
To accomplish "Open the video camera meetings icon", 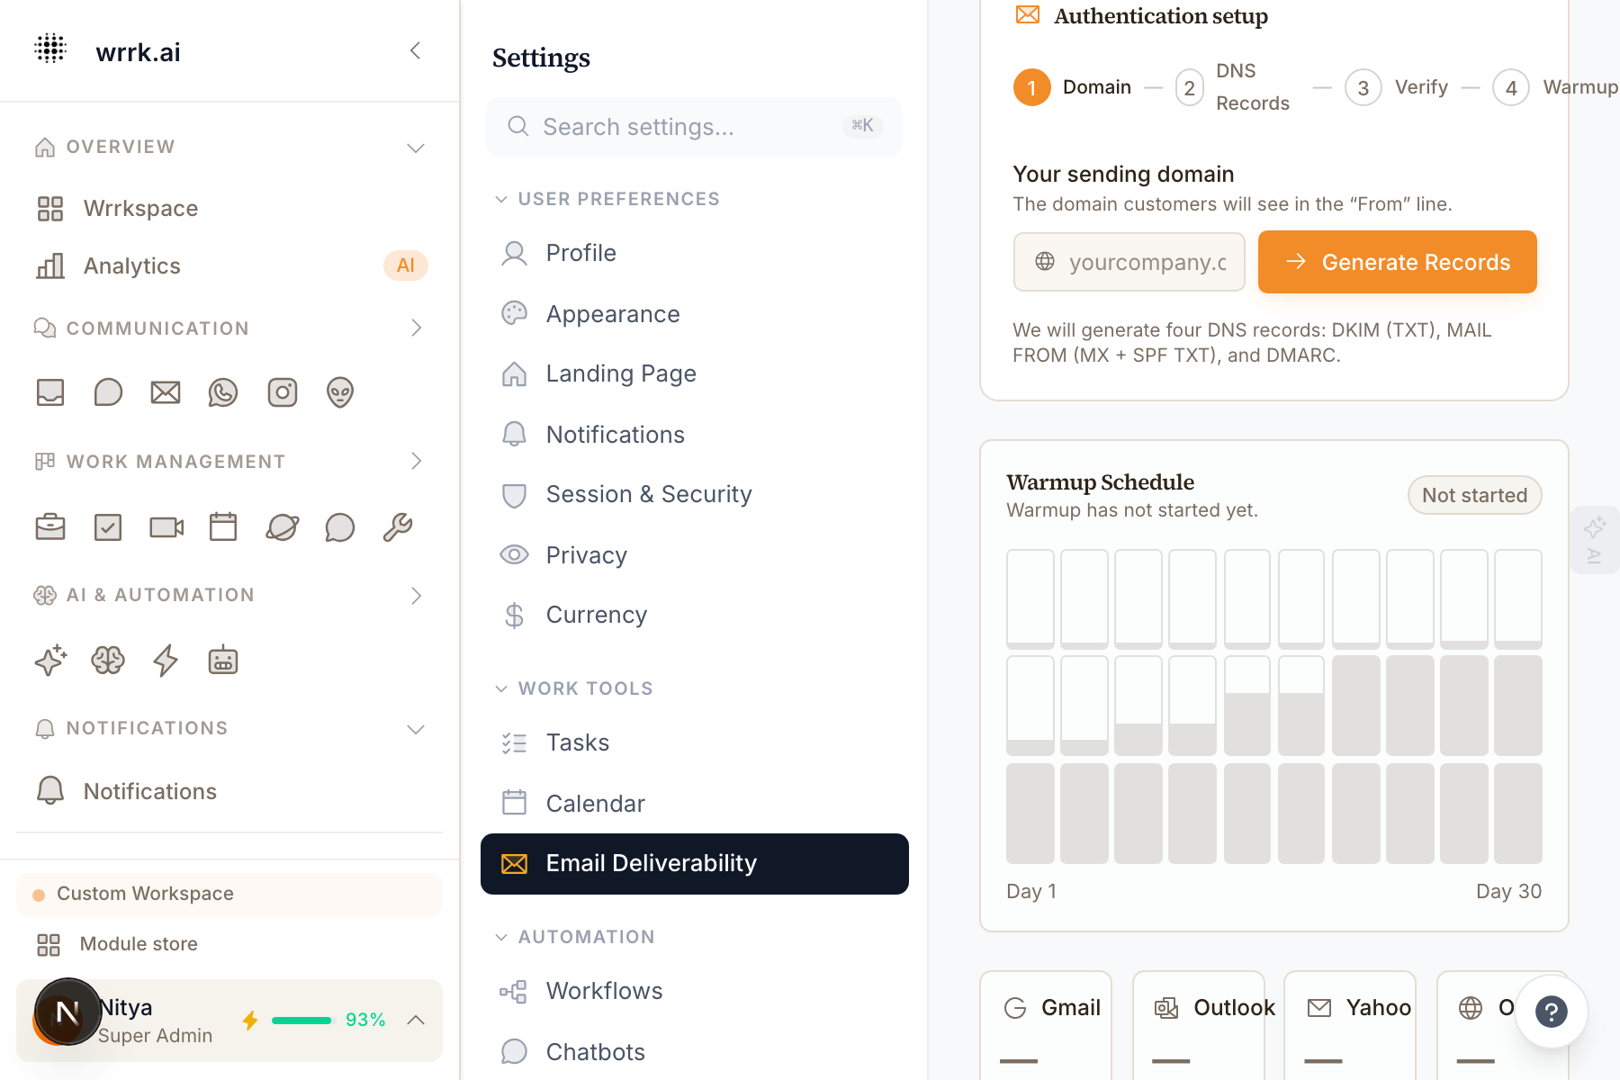I will click(166, 527).
